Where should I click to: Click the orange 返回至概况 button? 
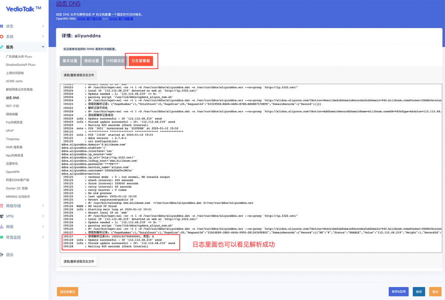pos(68,291)
